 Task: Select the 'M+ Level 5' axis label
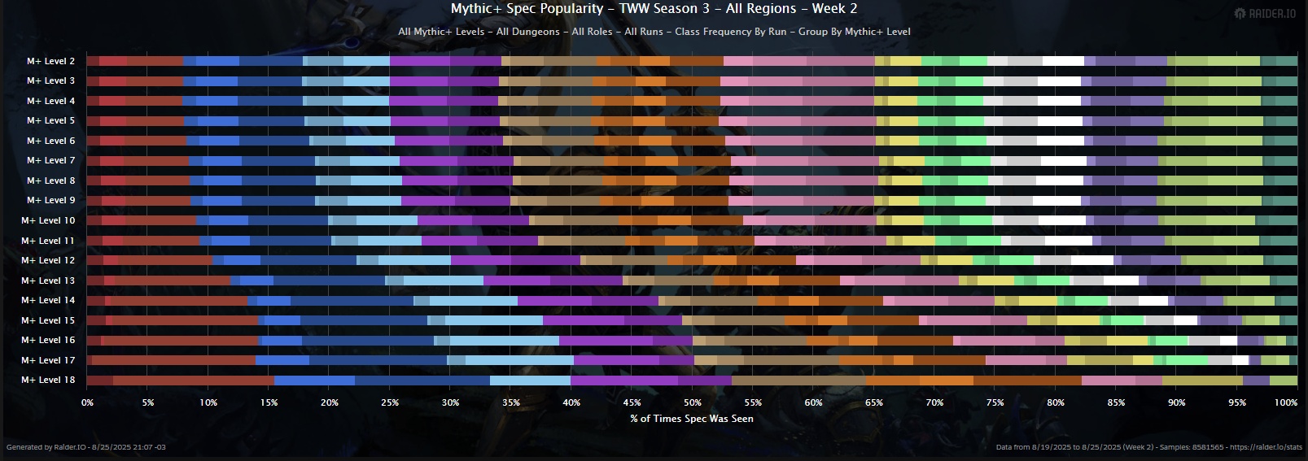50,120
